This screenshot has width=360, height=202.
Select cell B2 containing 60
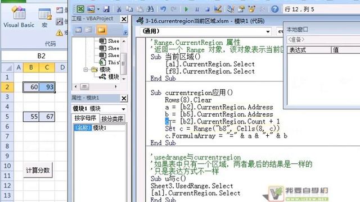click(31, 87)
